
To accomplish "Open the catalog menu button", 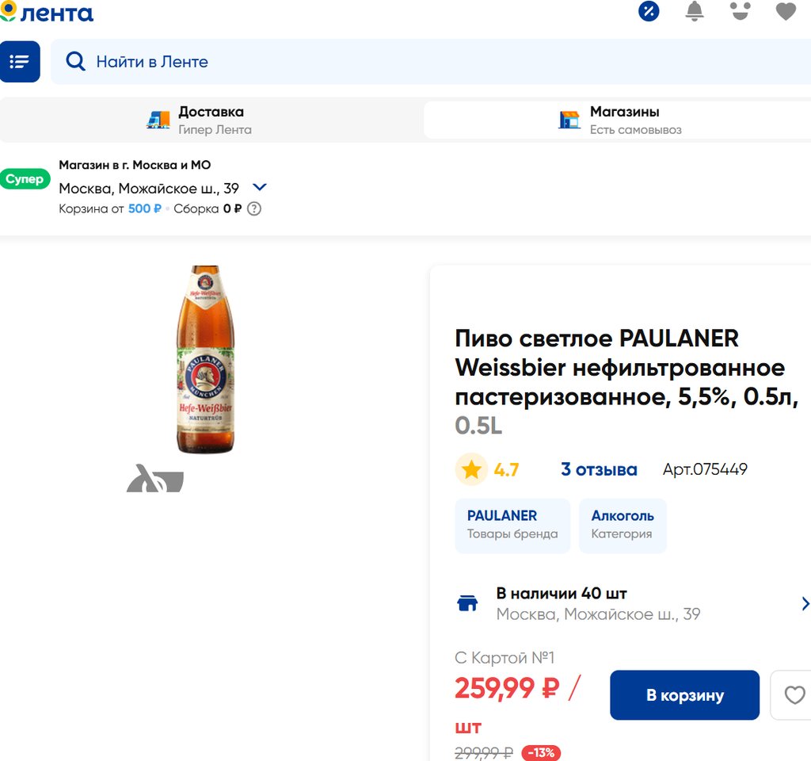I will tap(20, 62).
